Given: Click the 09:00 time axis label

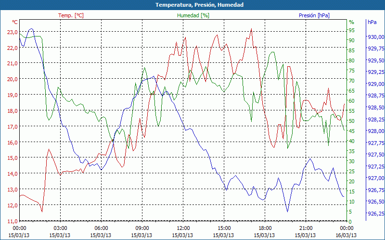Looking at the screenshot, I should click(x=142, y=228).
